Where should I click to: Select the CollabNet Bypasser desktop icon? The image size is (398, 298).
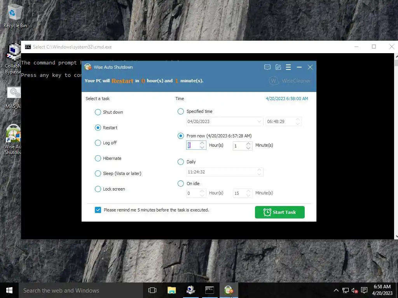(13, 59)
